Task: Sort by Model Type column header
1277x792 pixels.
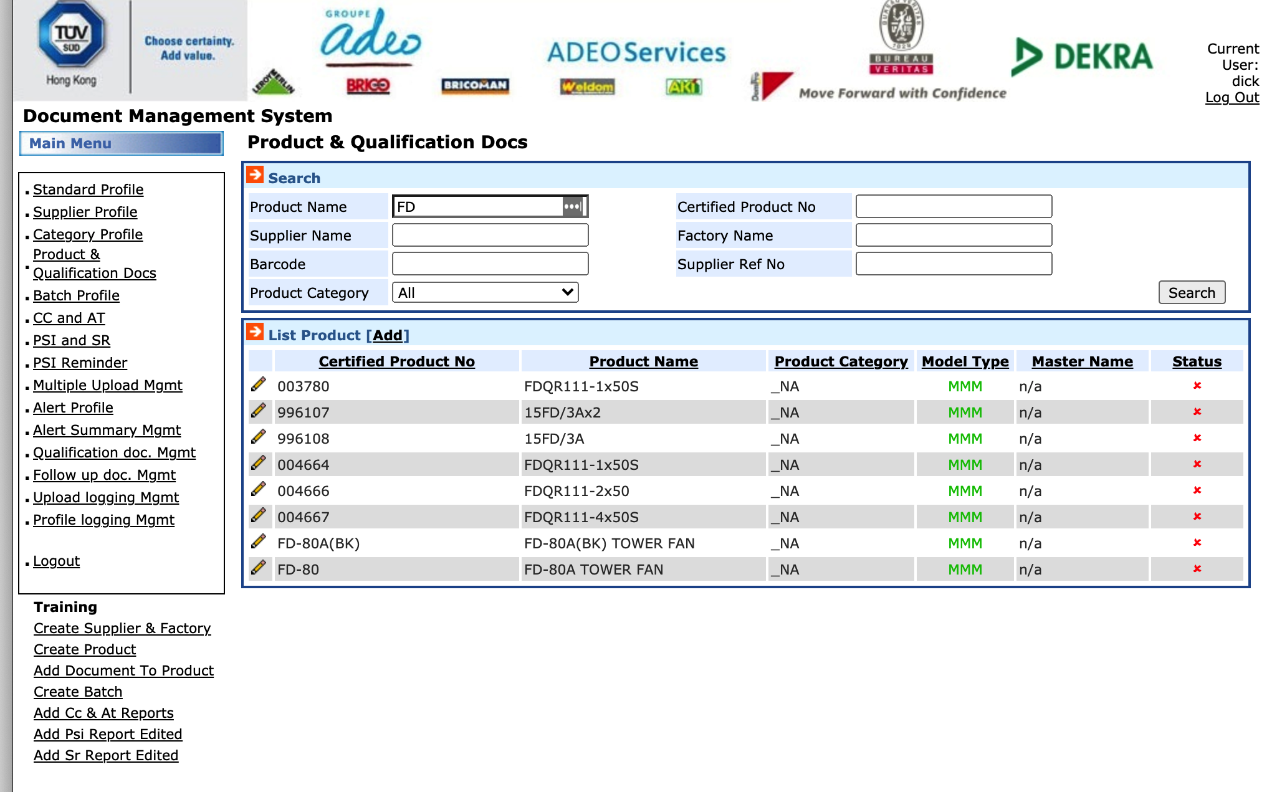Action: [x=965, y=361]
